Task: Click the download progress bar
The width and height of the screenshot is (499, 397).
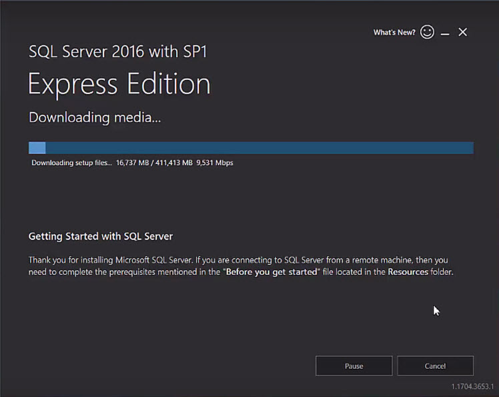Action: pyautogui.click(x=251, y=148)
